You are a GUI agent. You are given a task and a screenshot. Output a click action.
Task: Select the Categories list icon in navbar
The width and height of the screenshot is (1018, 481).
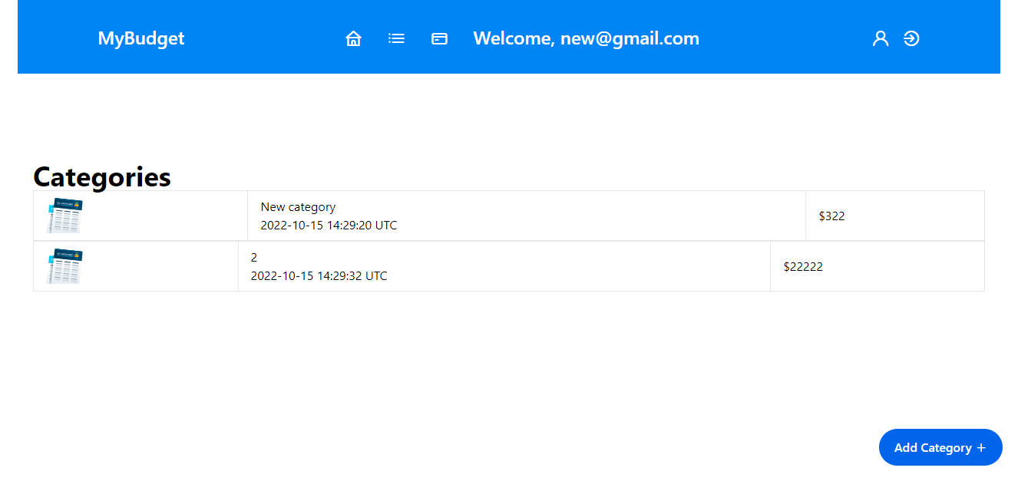pyautogui.click(x=396, y=38)
